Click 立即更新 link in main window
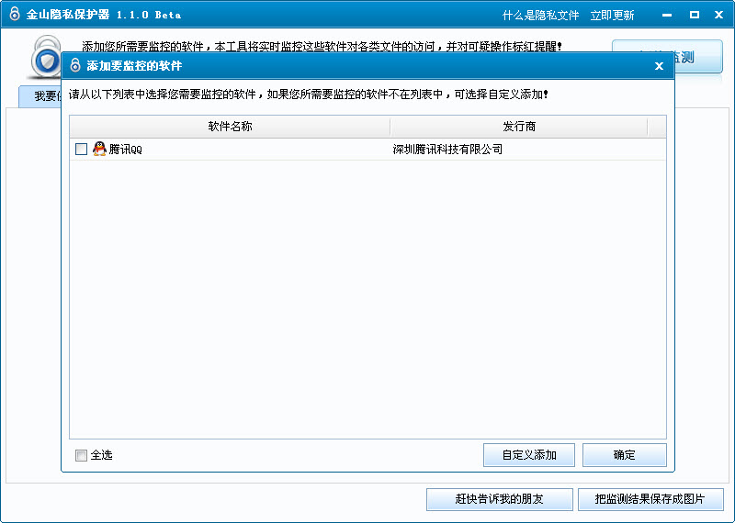Screen dimensions: 735x523 612,16
